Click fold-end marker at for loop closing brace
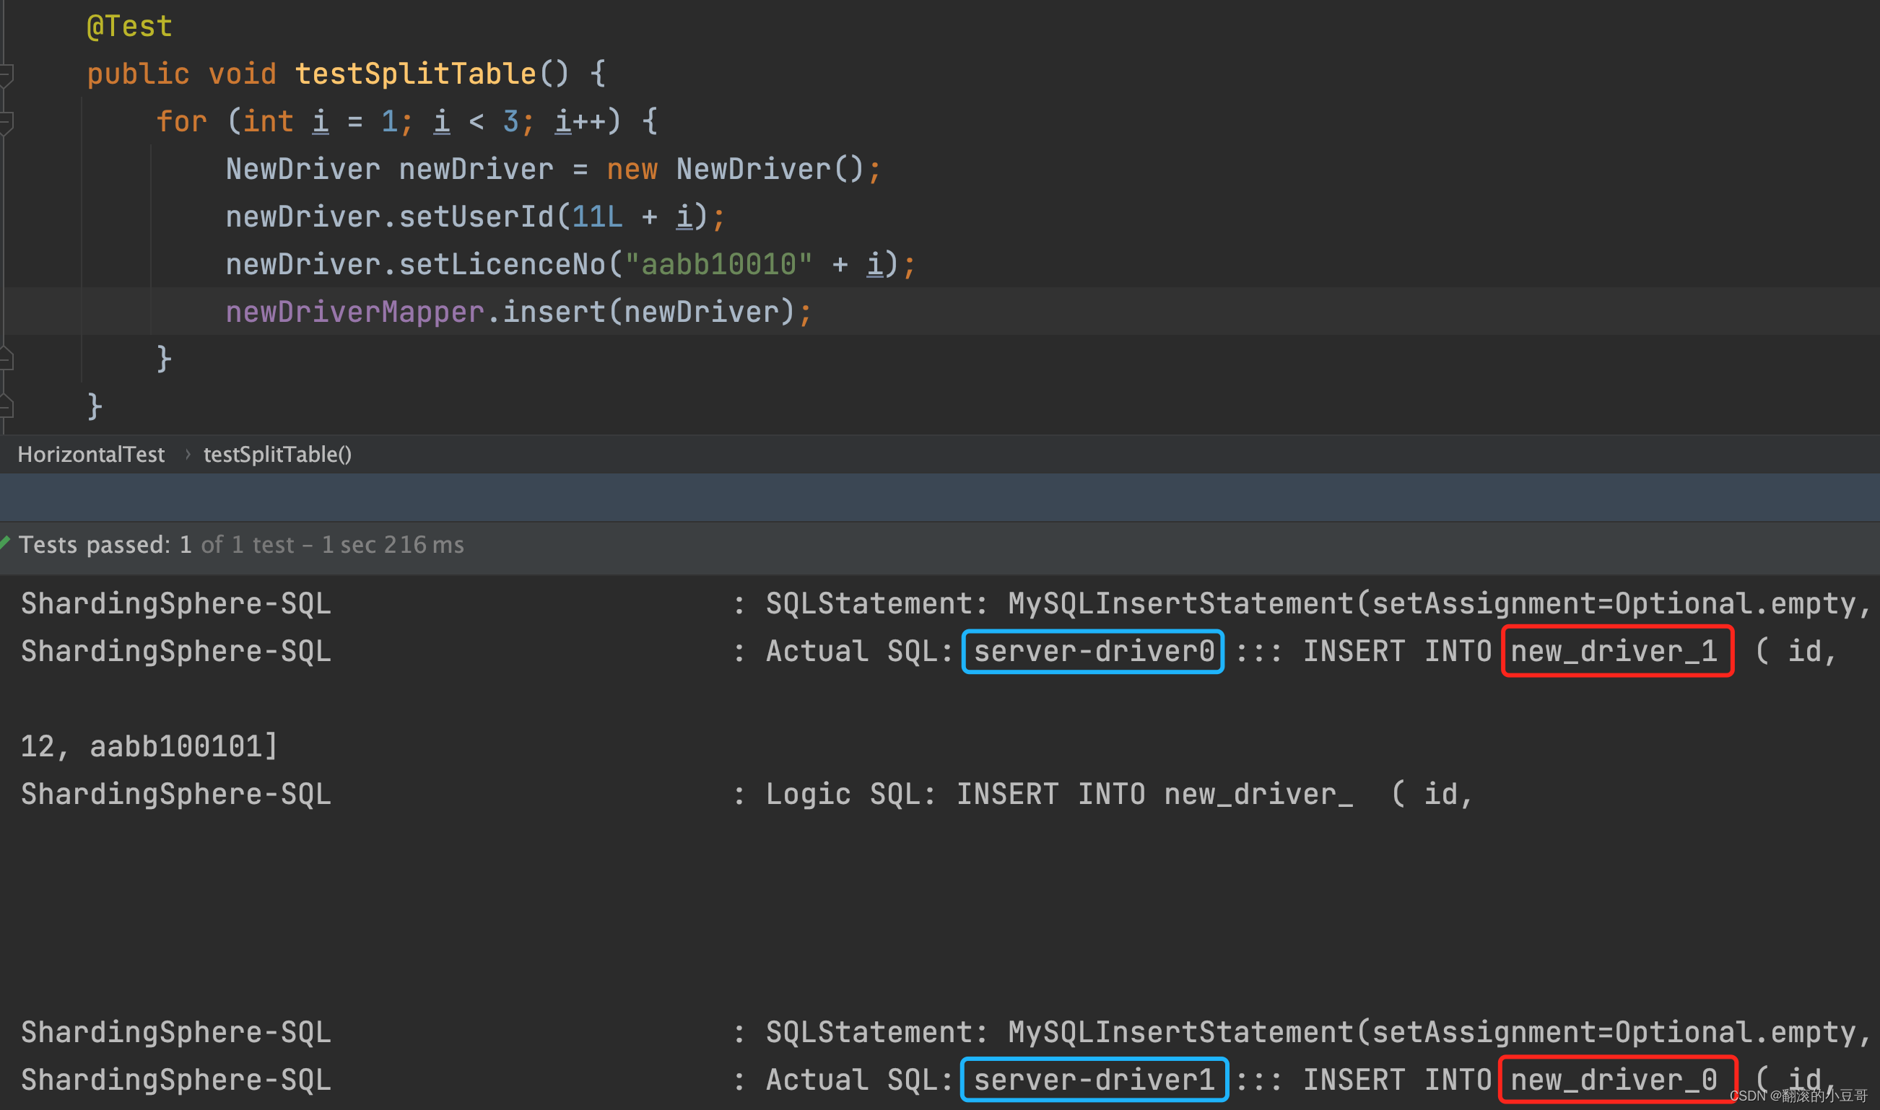Image resolution: width=1880 pixels, height=1110 pixels. coord(6,359)
